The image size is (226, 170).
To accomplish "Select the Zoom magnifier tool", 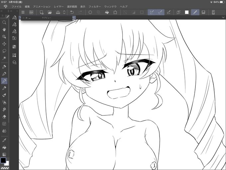I will [4, 22].
